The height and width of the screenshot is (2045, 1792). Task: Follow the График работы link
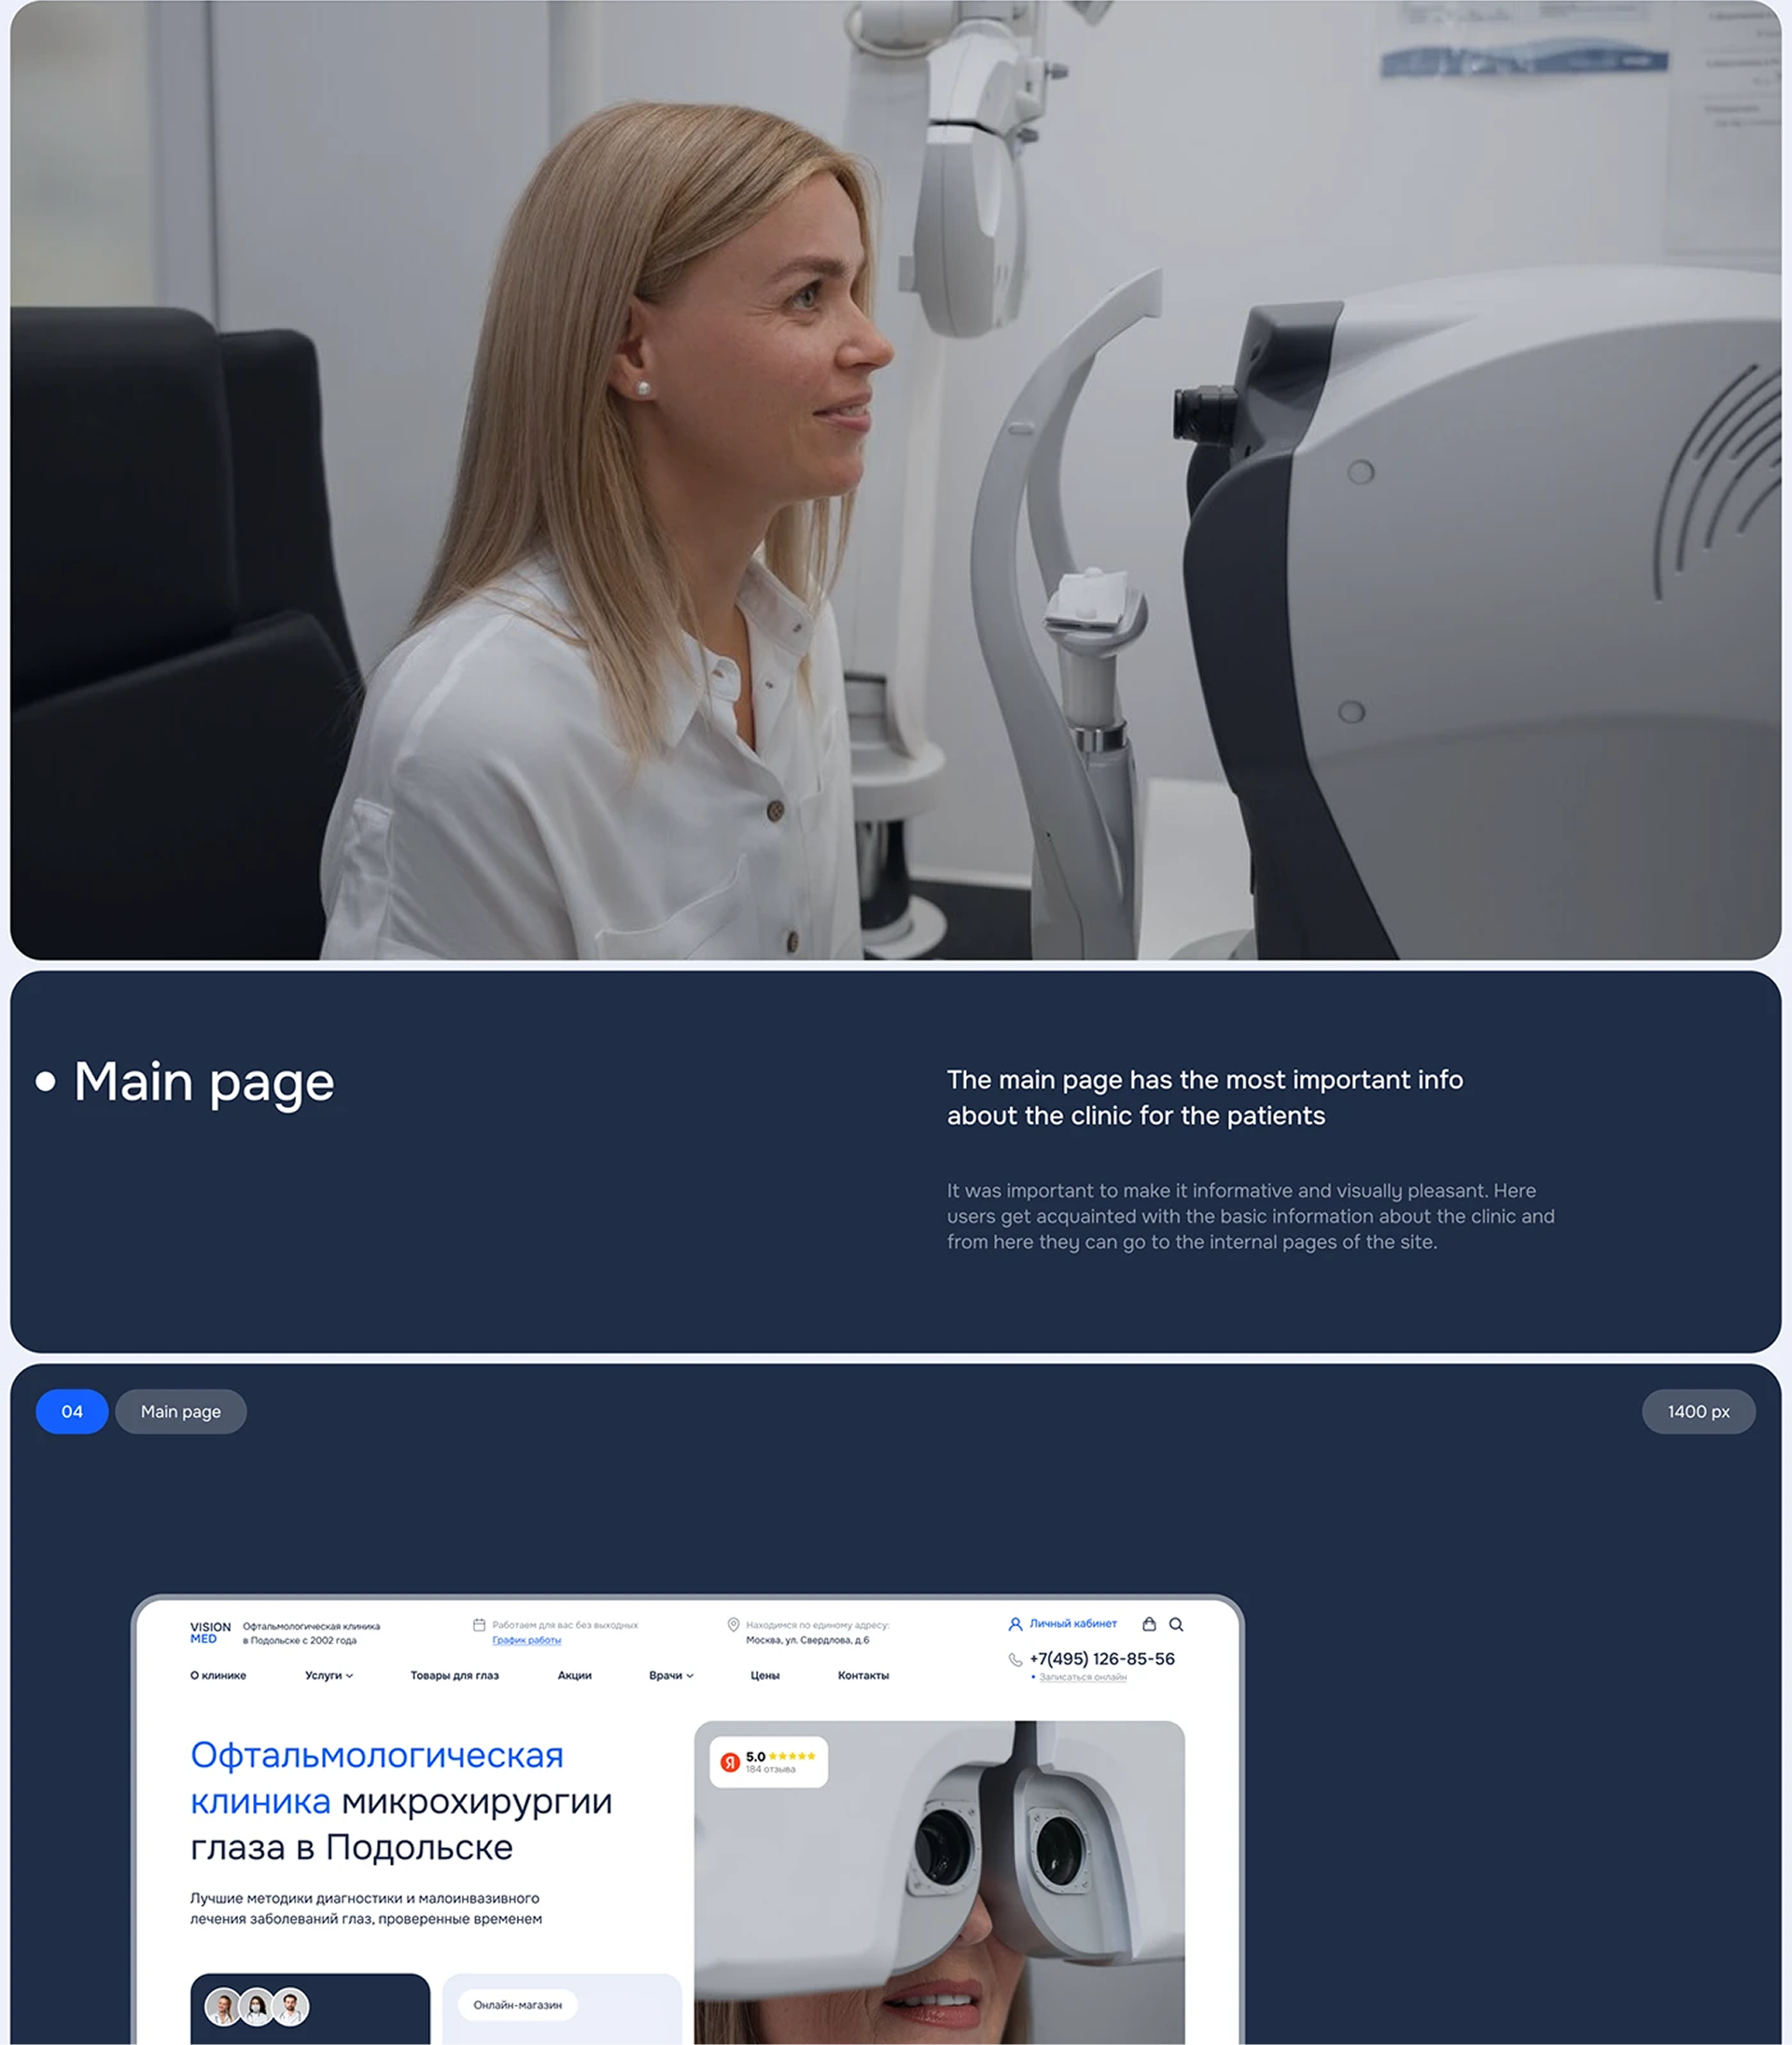click(x=526, y=1640)
